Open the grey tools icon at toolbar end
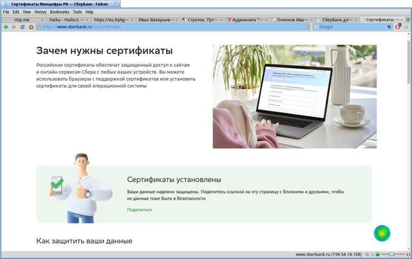Image resolution: width=412 pixels, height=259 pixels. click(406, 27)
